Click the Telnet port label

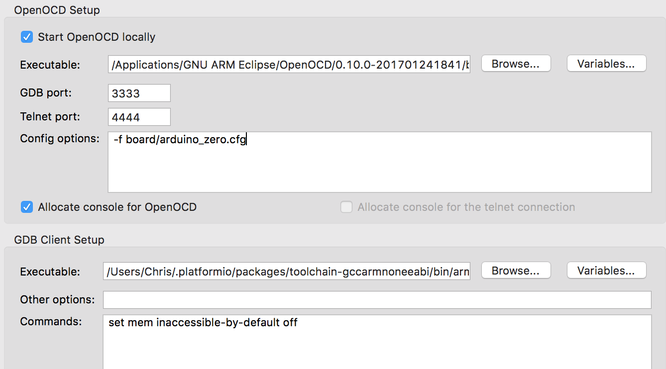pos(50,117)
